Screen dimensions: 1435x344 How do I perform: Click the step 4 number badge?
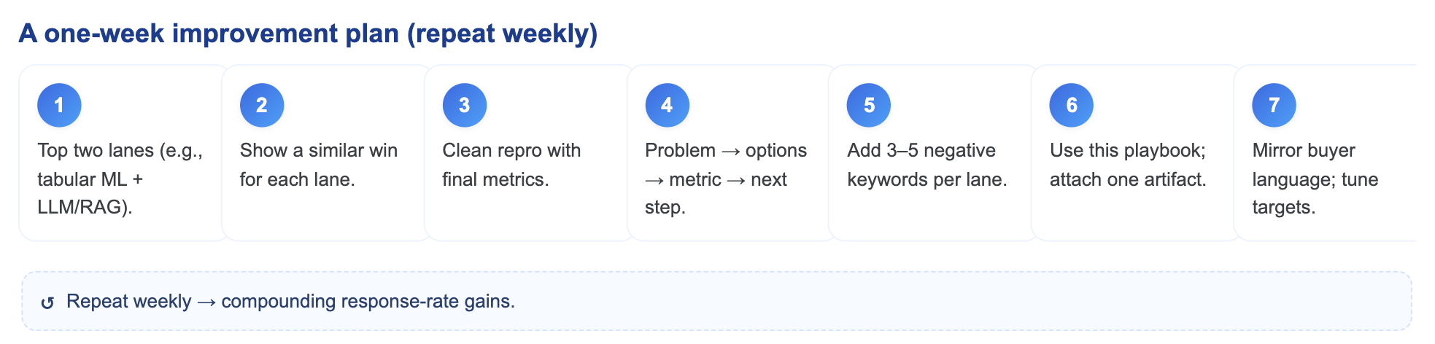pos(667,105)
